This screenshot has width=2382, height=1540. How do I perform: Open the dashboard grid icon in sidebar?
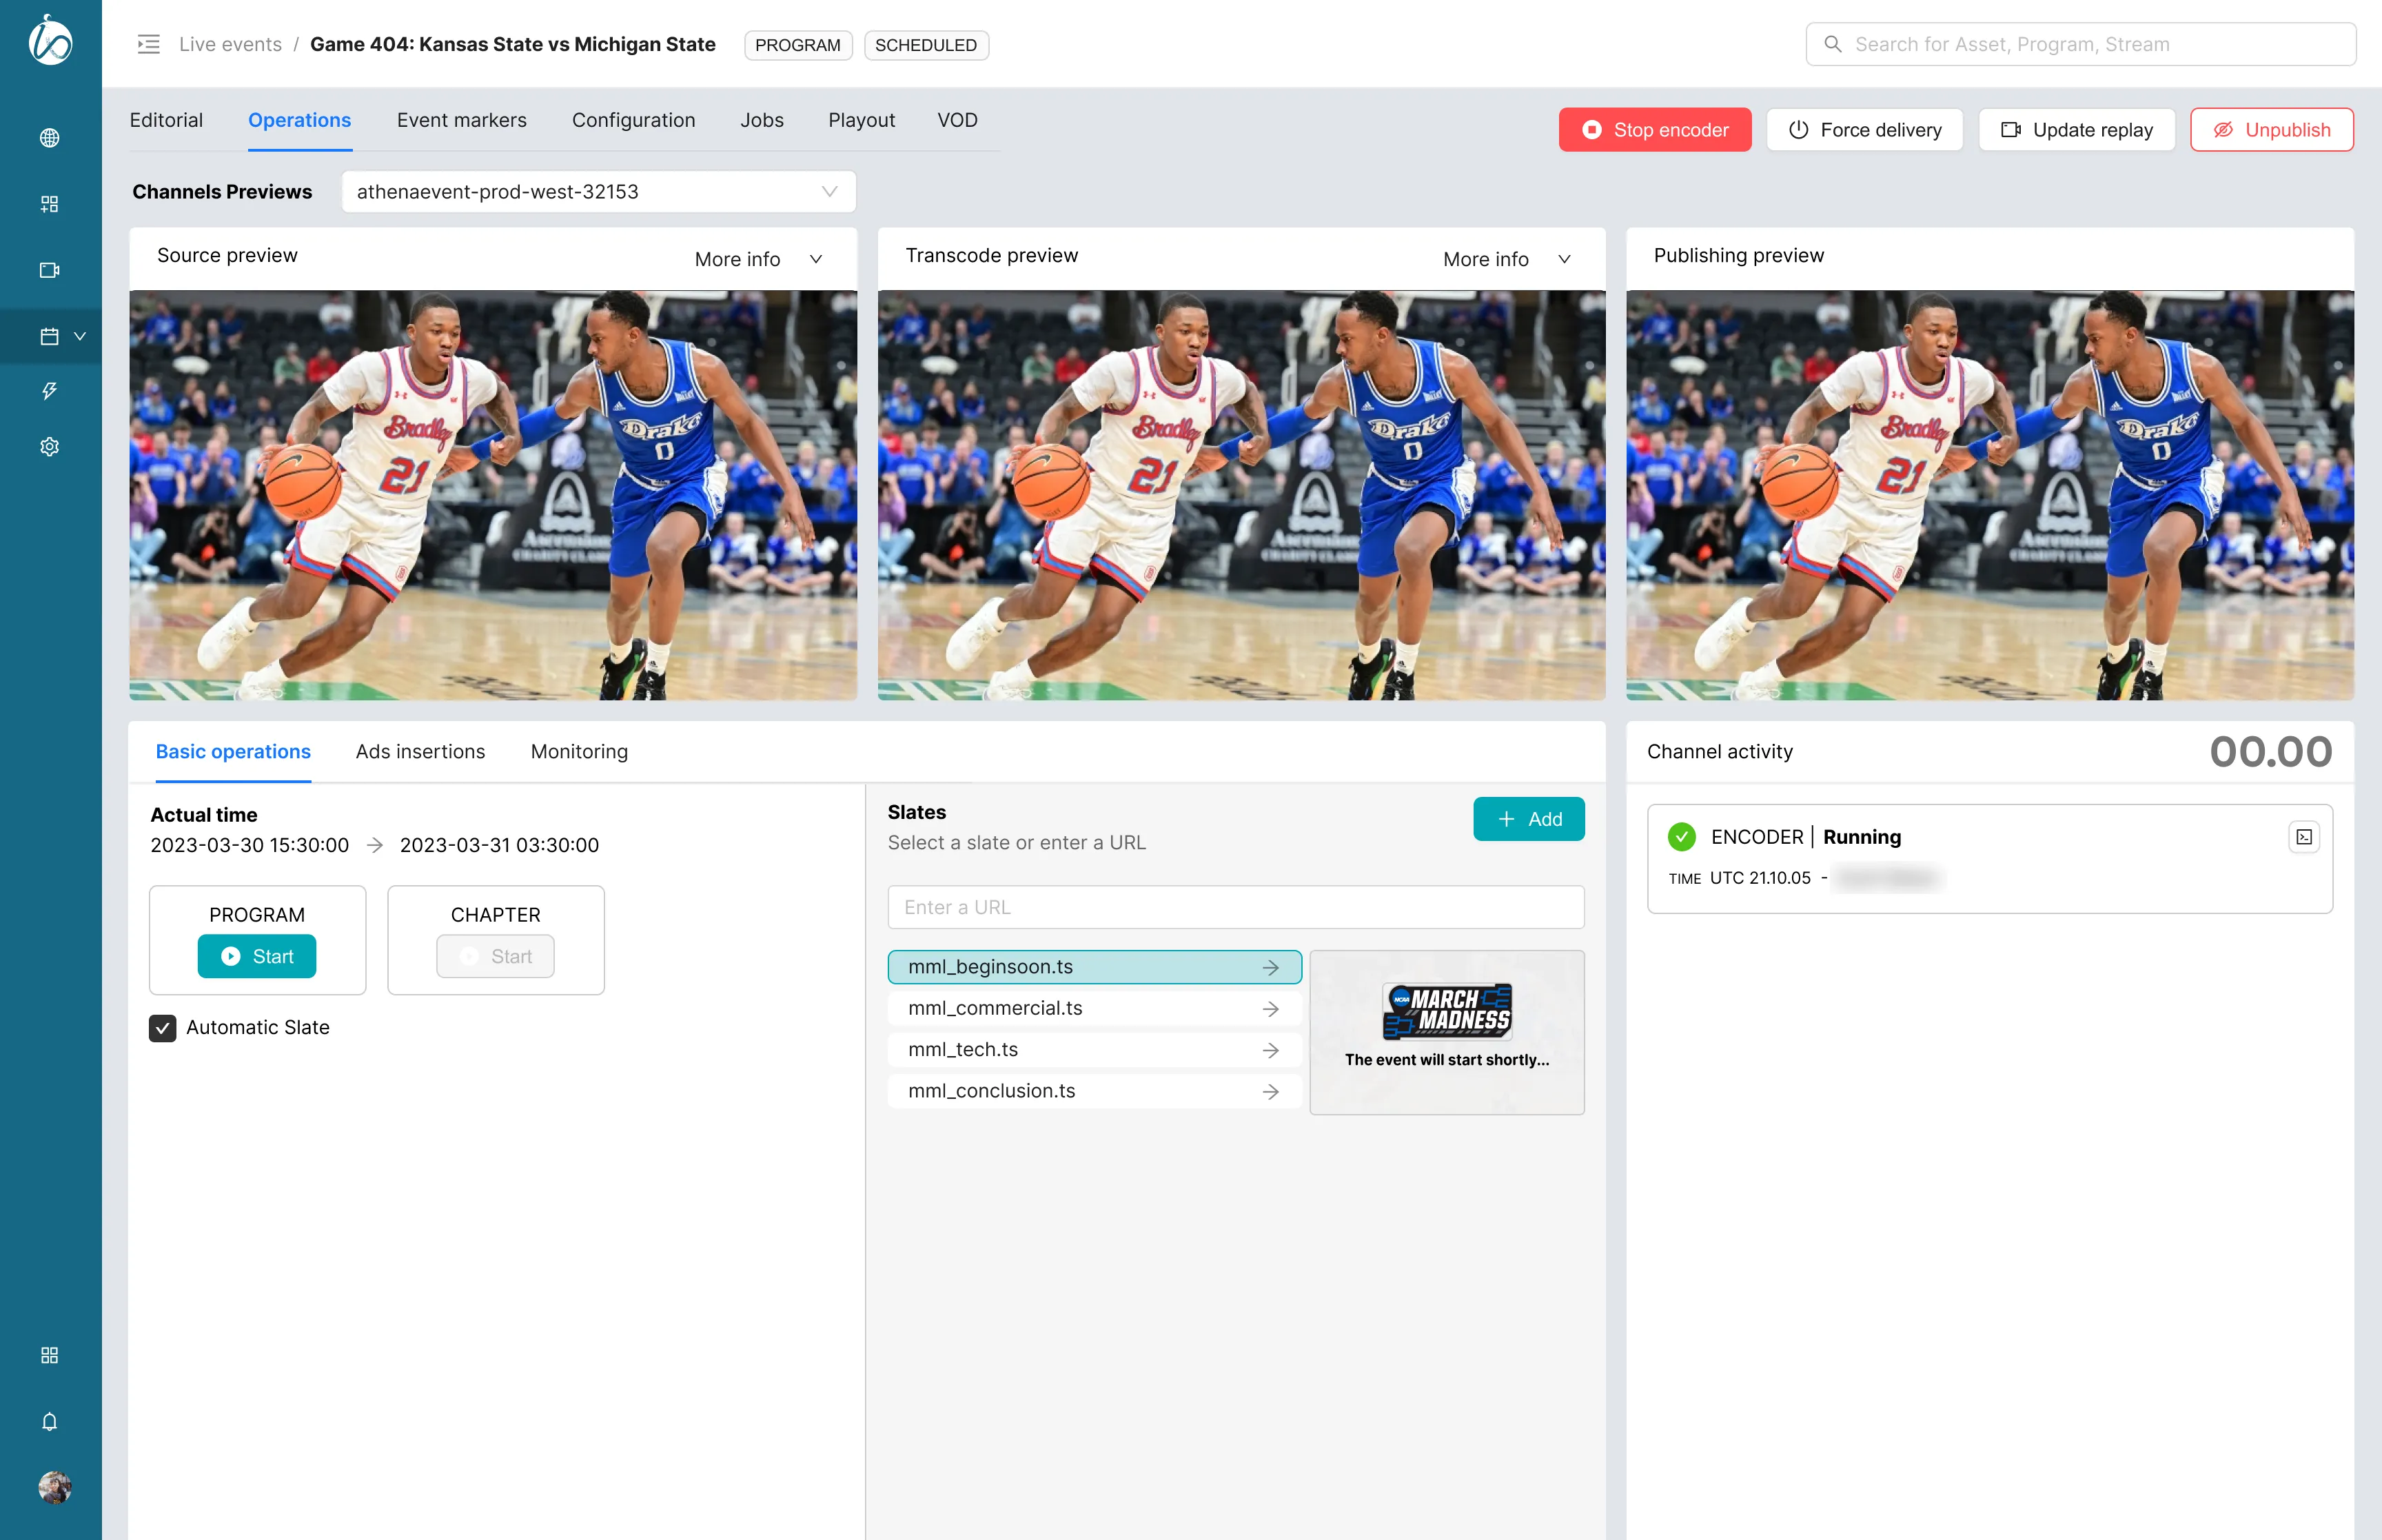tap(49, 204)
